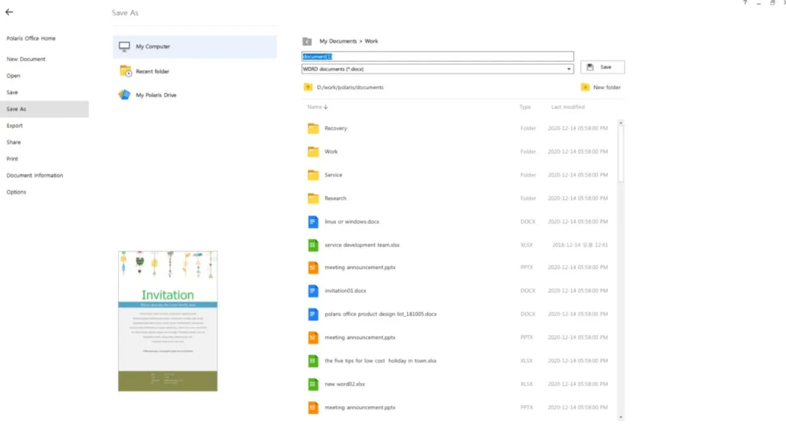
Task: Open the WORD documents file format dropdown
Action: [569, 69]
